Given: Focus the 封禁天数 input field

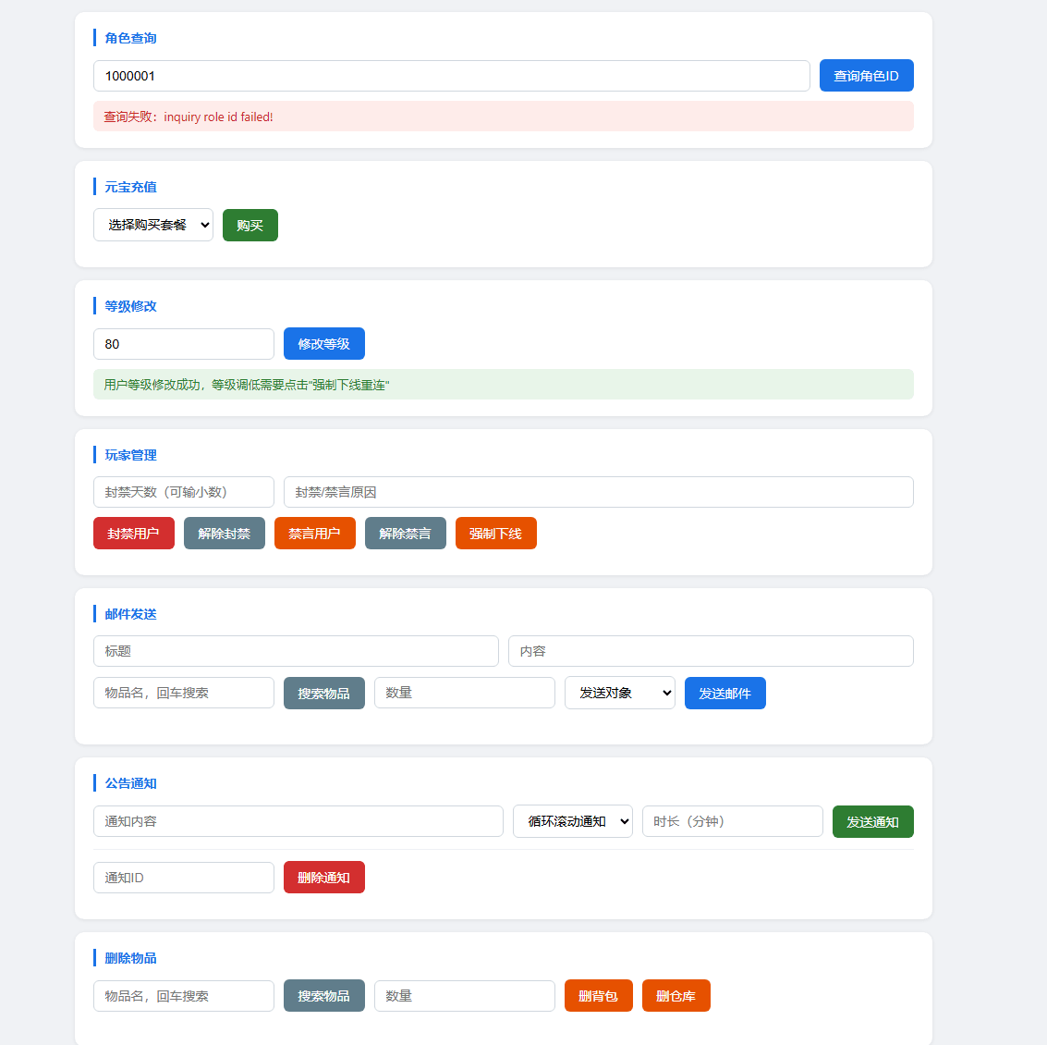Looking at the screenshot, I should [x=184, y=492].
